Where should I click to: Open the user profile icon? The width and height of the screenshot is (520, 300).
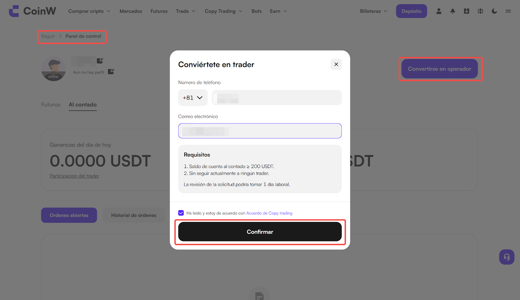439,11
